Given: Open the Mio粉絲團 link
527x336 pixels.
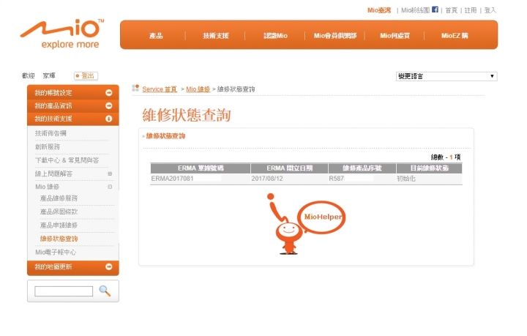Looking at the screenshot, I should pyautogui.click(x=416, y=10).
